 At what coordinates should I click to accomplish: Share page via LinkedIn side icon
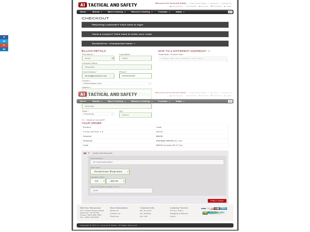tap(4, 49)
